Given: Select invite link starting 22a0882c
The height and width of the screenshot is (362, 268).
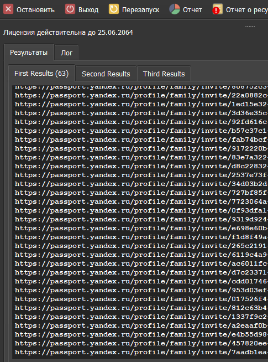Looking at the screenshot, I should (141, 95).
